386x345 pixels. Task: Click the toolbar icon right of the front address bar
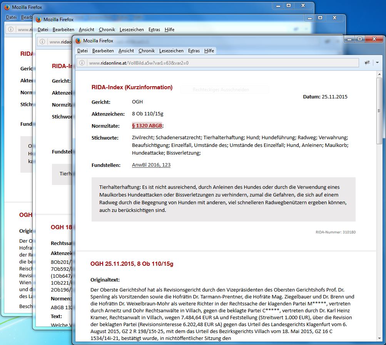point(367,63)
